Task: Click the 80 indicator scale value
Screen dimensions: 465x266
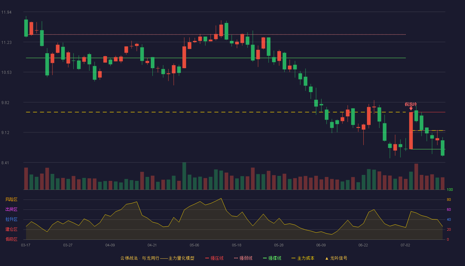Action: (x=449, y=199)
